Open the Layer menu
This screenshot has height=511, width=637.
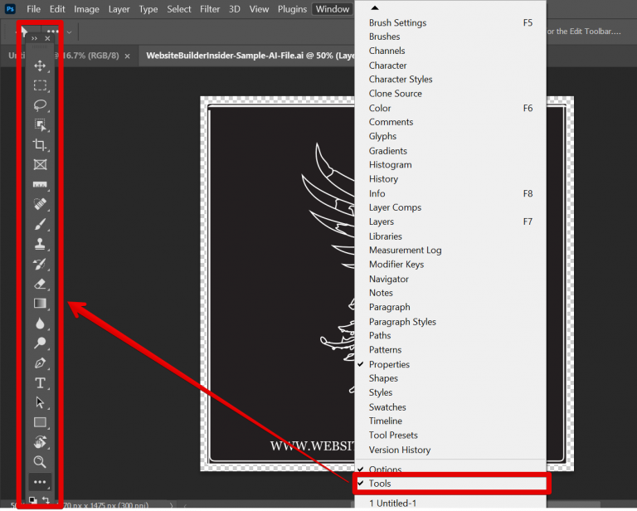tap(119, 9)
